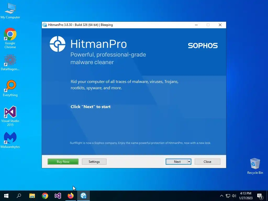This screenshot has width=268, height=201.
Task: Select the Malwarebytes desktop shortcut
Action: click(x=10, y=140)
